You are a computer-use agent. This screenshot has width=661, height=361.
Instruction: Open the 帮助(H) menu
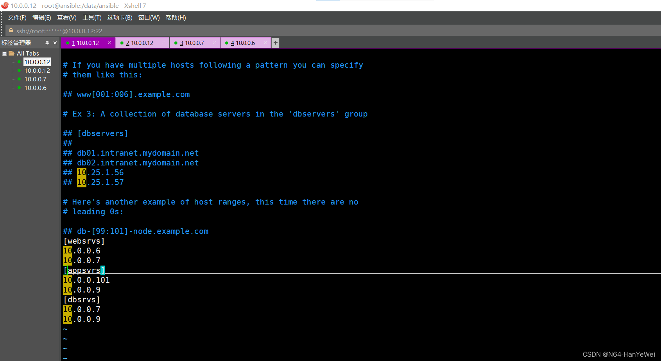176,18
